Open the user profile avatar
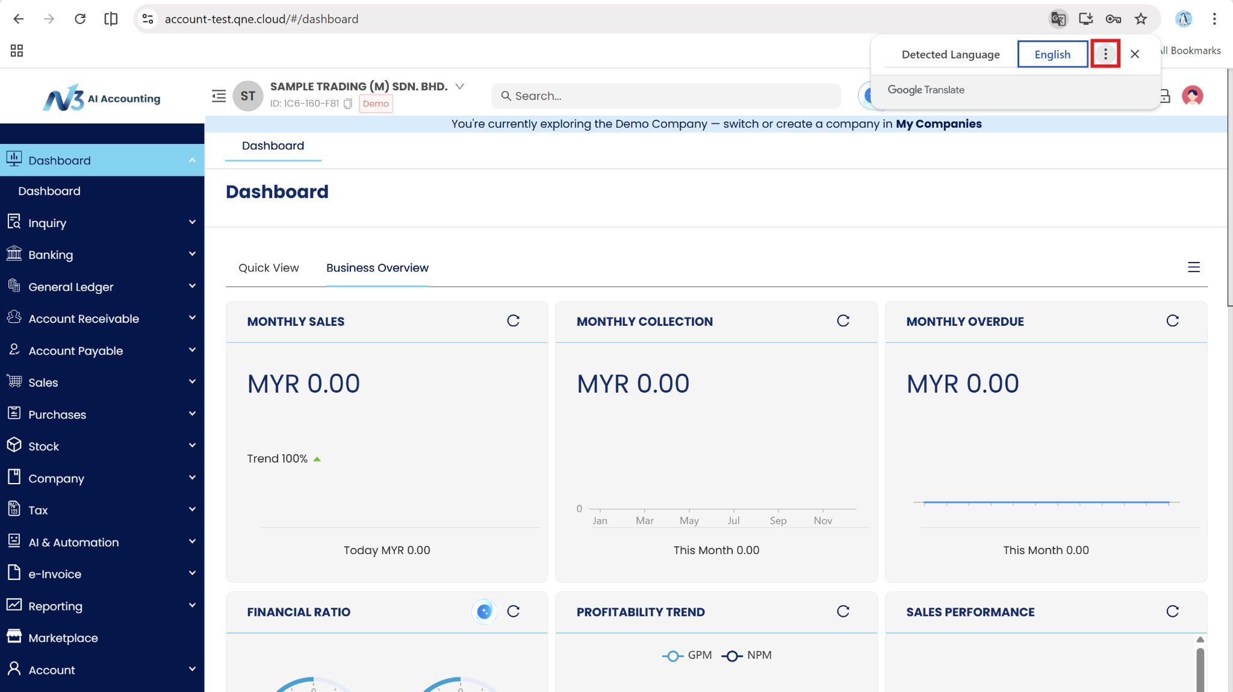The width and height of the screenshot is (1233, 692). coord(1191,96)
